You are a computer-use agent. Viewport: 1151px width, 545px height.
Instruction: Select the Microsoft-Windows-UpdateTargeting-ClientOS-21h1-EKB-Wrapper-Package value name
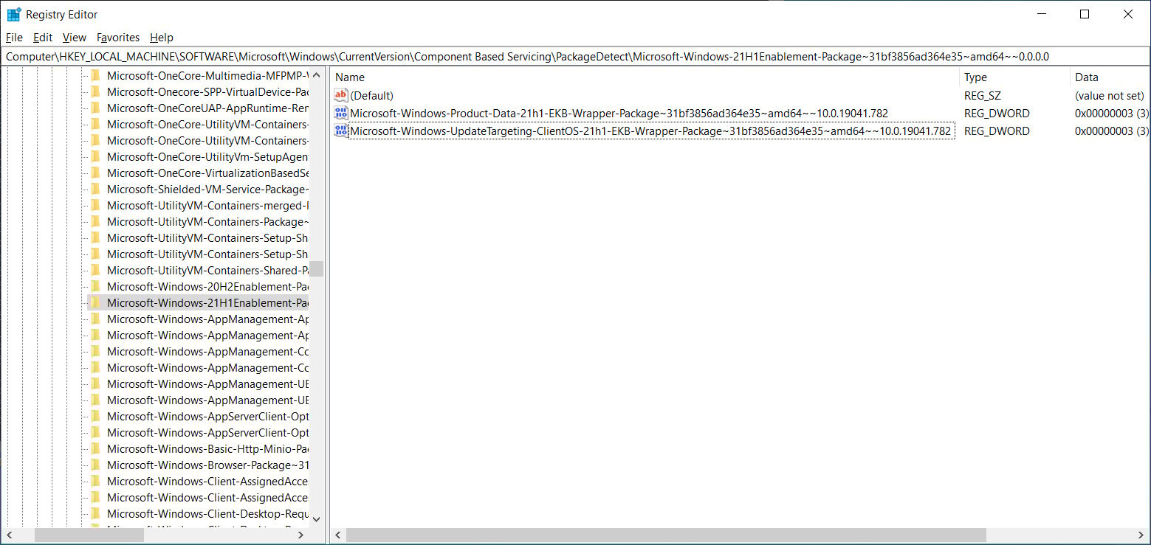pyautogui.click(x=650, y=131)
